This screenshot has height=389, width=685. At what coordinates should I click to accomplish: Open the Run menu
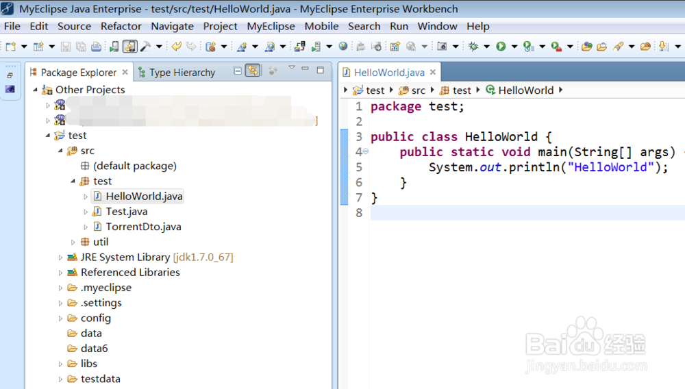click(x=399, y=26)
